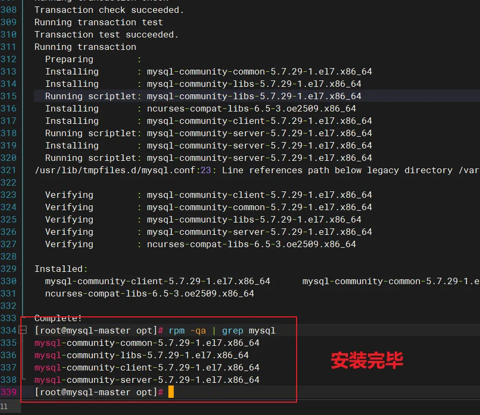Click mysql-community-client result on line 337

[x=147, y=367]
